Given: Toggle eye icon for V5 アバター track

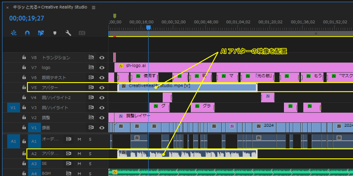Looking at the screenshot, I should (102, 88).
